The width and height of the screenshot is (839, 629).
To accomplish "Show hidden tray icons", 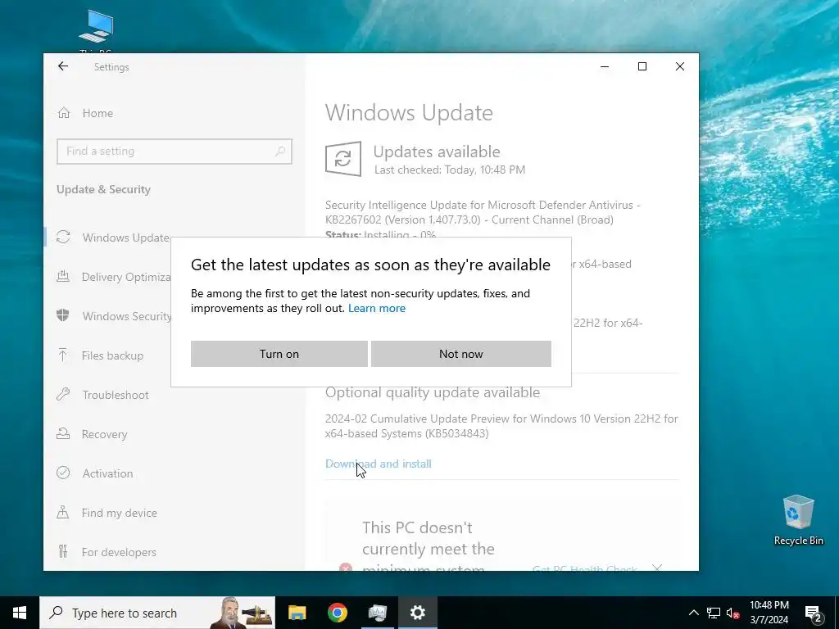I will (x=693, y=613).
